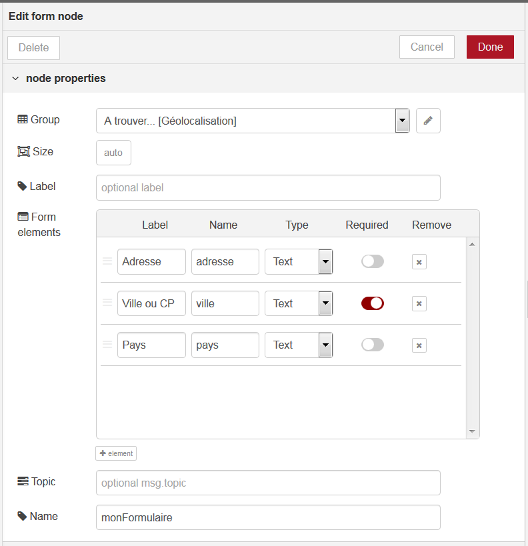Enable Required toggle for Adresse

(x=373, y=261)
